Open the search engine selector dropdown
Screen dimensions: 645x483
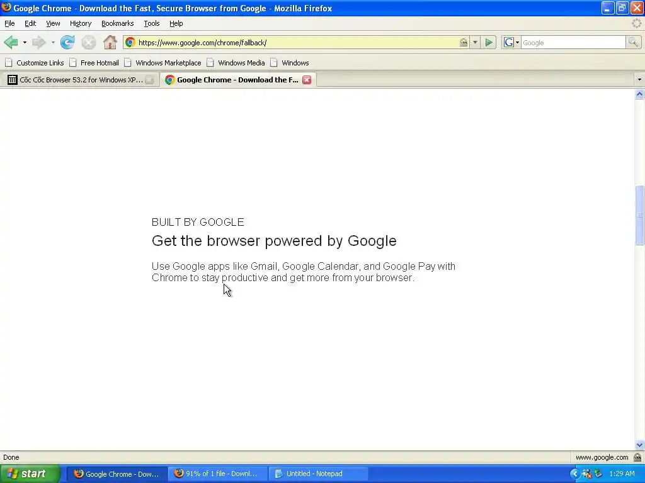(x=511, y=42)
